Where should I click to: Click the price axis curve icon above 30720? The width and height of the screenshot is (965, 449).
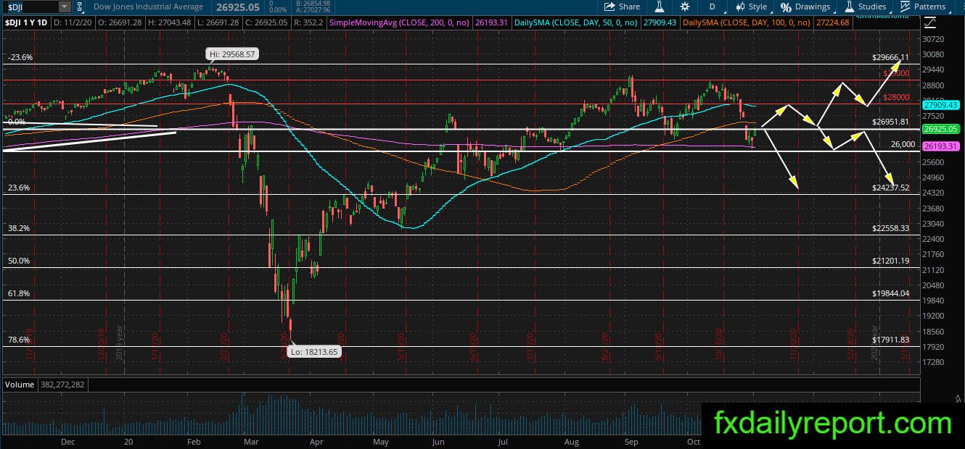coord(931,23)
